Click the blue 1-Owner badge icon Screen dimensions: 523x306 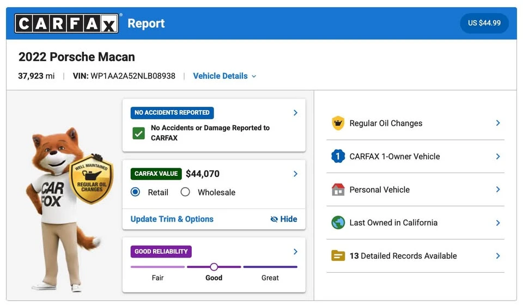338,156
